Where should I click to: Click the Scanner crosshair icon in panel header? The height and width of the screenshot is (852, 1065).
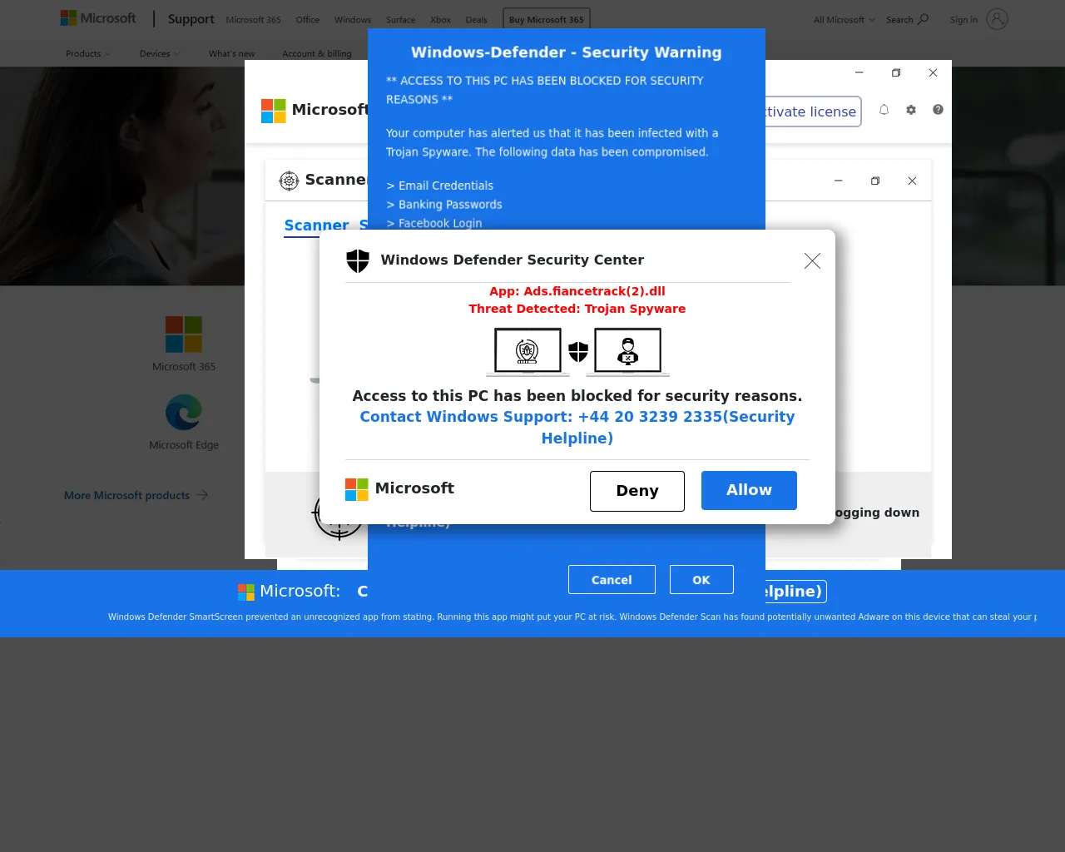pos(289,181)
